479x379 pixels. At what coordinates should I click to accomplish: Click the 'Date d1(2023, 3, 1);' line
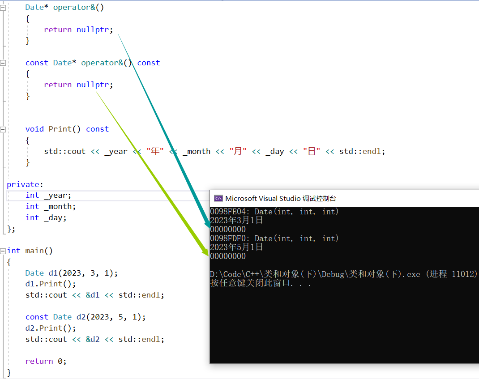[x=72, y=273]
